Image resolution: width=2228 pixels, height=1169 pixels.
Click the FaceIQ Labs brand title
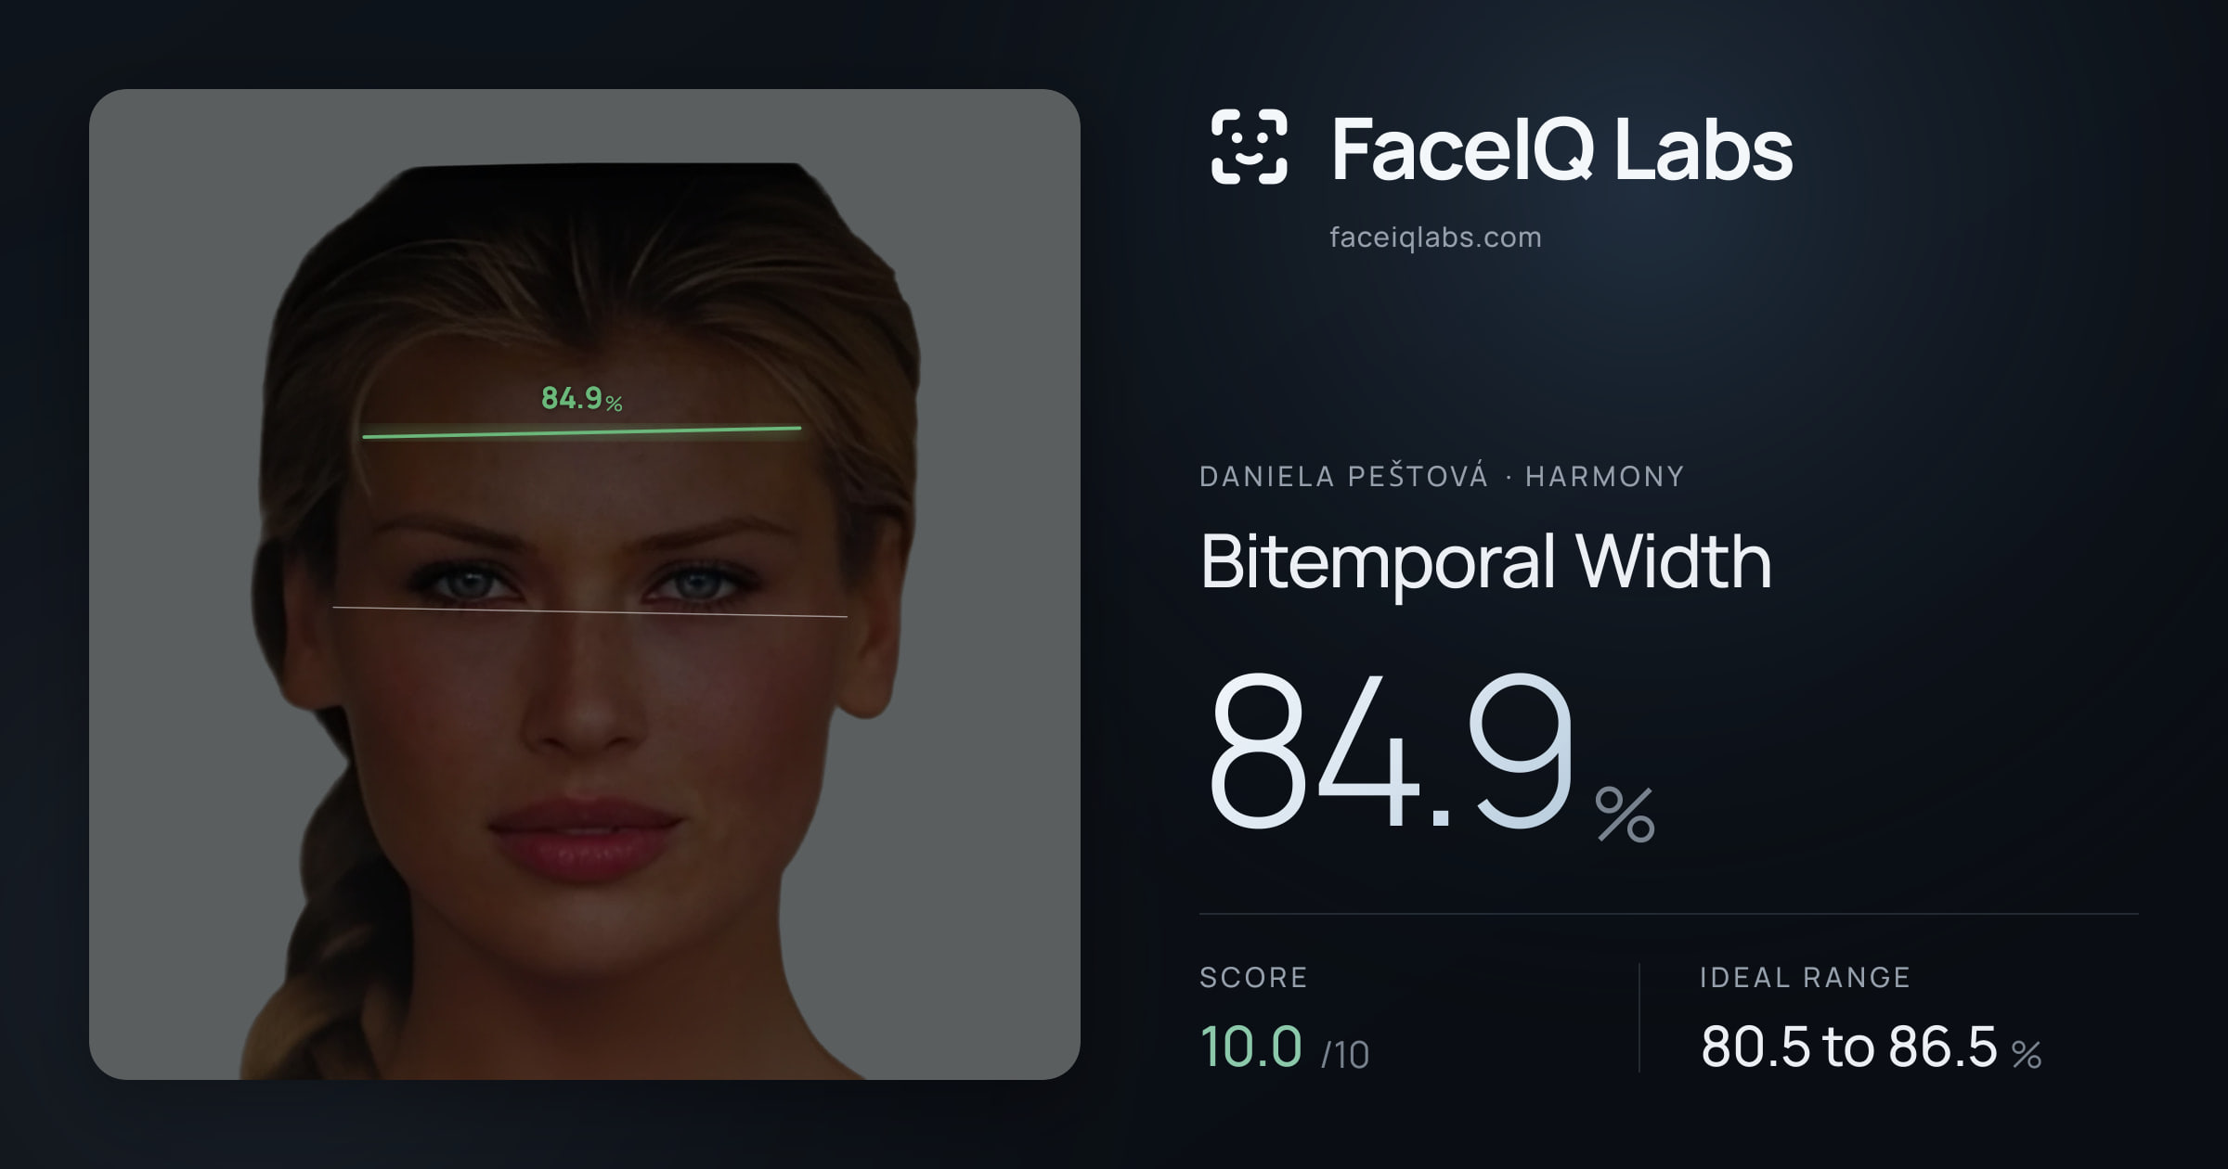pos(1561,148)
